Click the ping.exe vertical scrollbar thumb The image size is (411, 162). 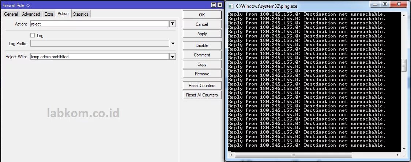click(404, 65)
